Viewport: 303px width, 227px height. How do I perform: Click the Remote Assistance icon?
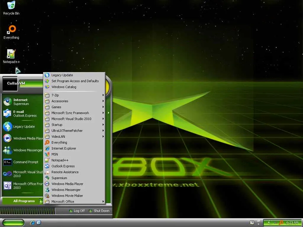click(x=47, y=172)
